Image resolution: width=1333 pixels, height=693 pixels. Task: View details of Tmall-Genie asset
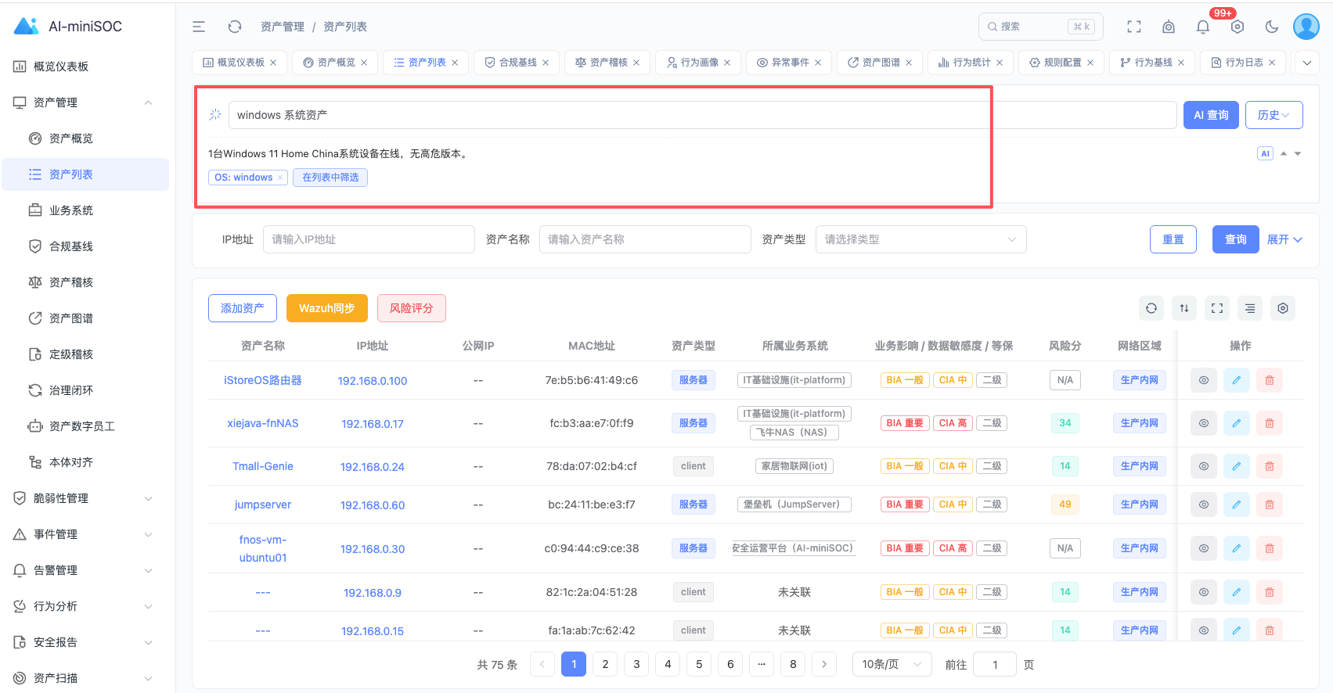click(1204, 466)
